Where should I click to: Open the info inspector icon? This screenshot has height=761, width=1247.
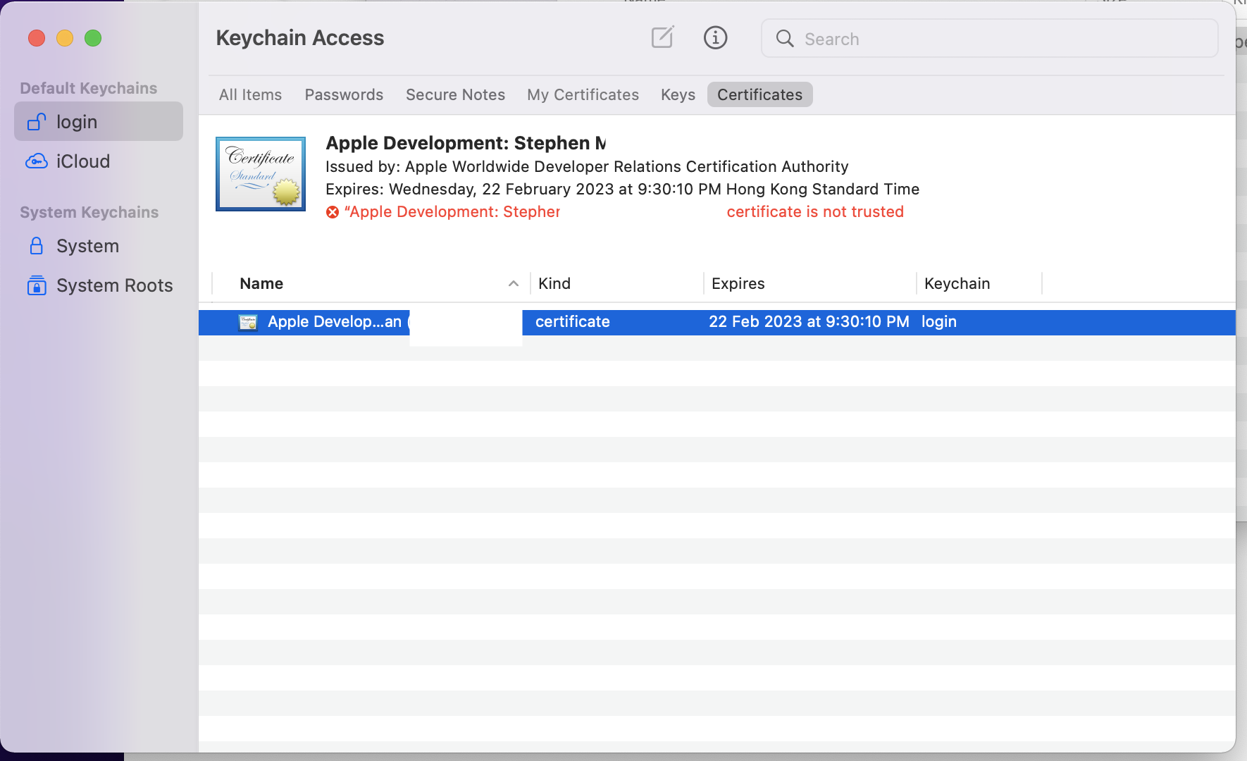pos(715,37)
